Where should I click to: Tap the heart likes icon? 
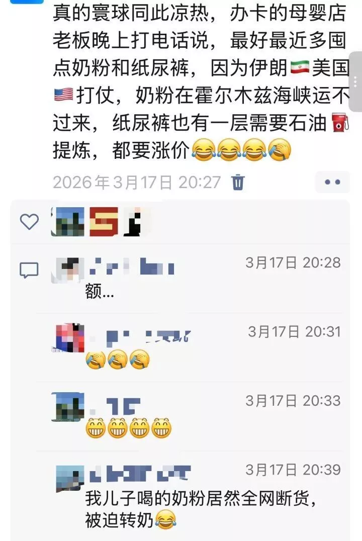[x=29, y=222]
